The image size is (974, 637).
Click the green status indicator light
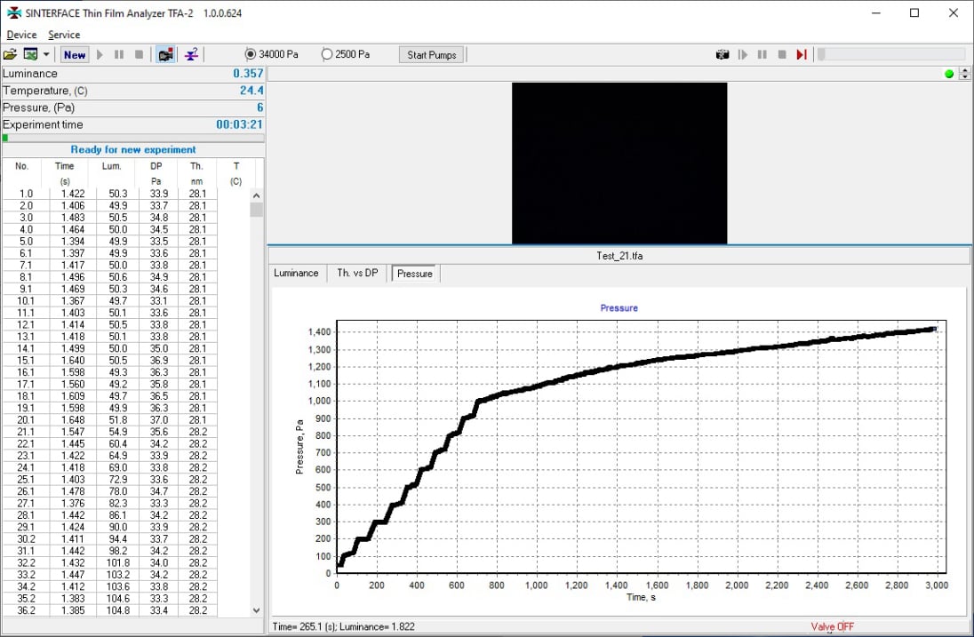tap(949, 74)
